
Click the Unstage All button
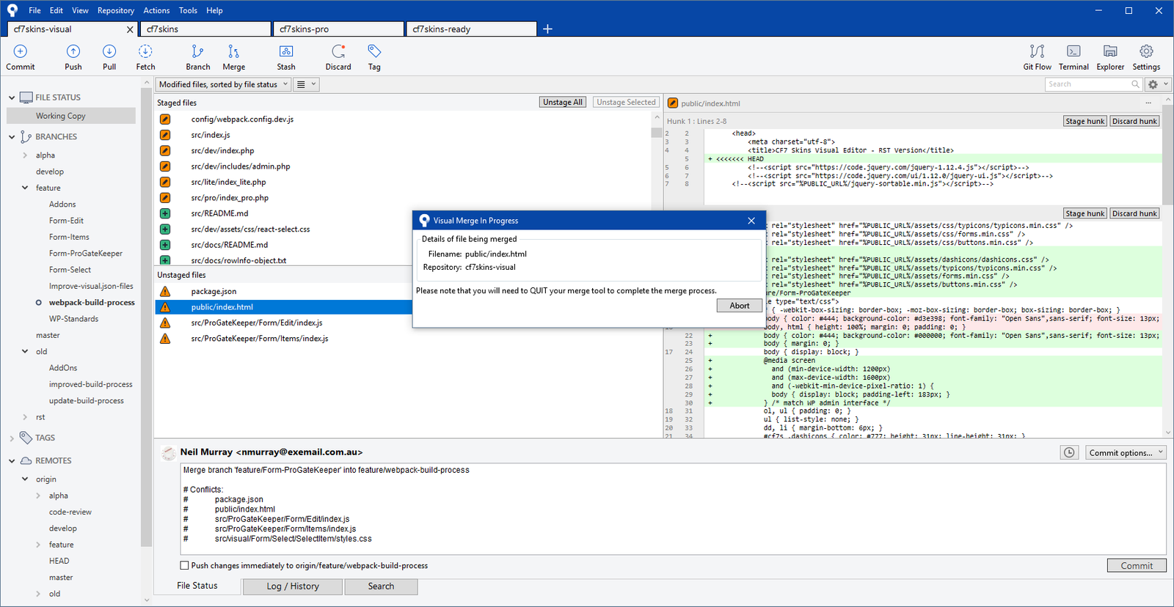point(563,103)
